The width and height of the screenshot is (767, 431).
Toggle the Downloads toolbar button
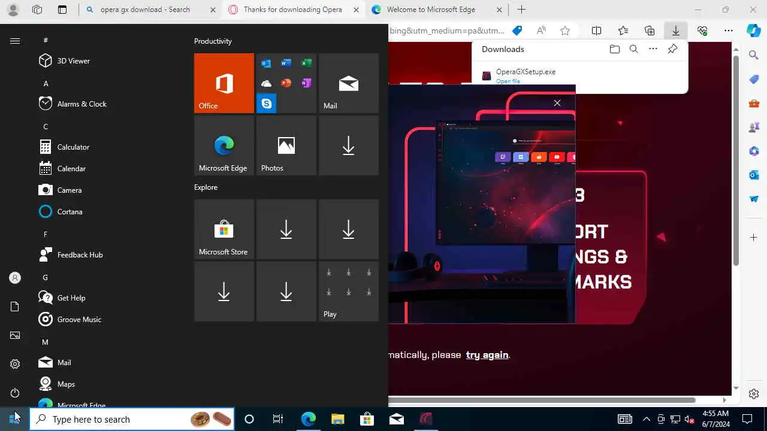coord(676,31)
